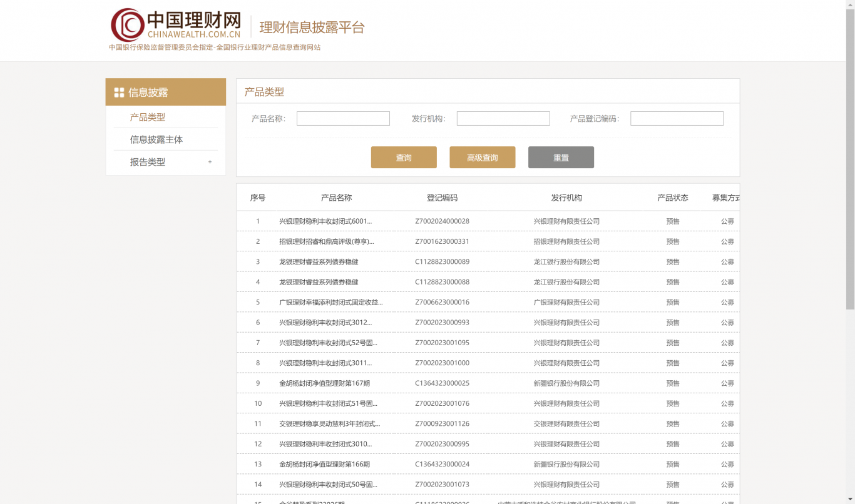Click code Z7001623000331
Image resolution: width=855 pixels, height=504 pixels.
[443, 241]
